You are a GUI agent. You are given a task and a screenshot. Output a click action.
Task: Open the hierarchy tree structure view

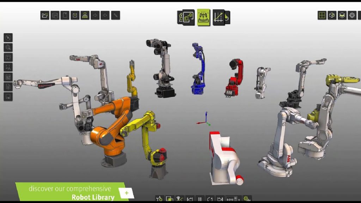[x=85, y=16]
